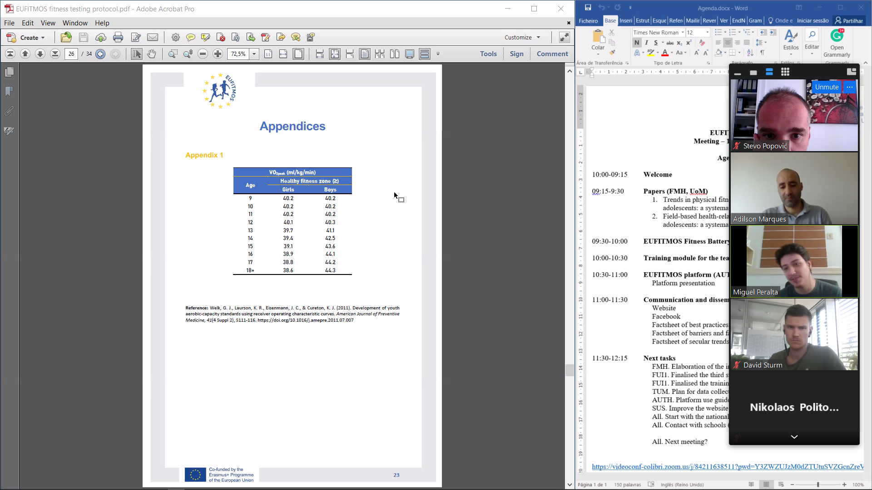Image resolution: width=872 pixels, height=490 pixels.
Task: Click the Open file folder icon in Acrobat
Action: [x=66, y=37]
